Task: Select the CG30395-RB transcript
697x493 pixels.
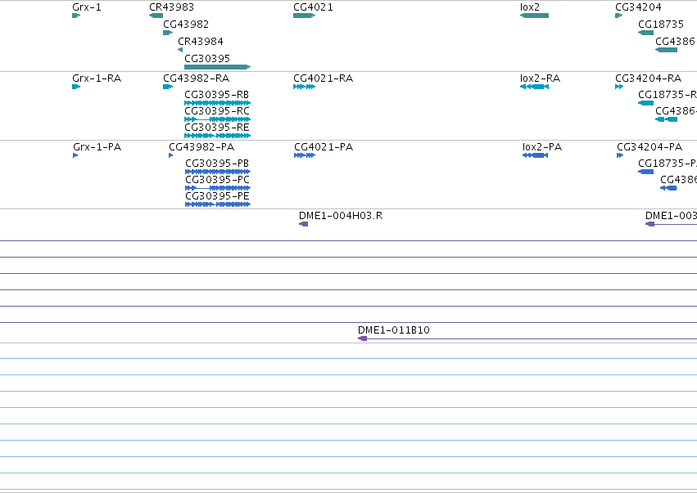Action: pos(217,103)
